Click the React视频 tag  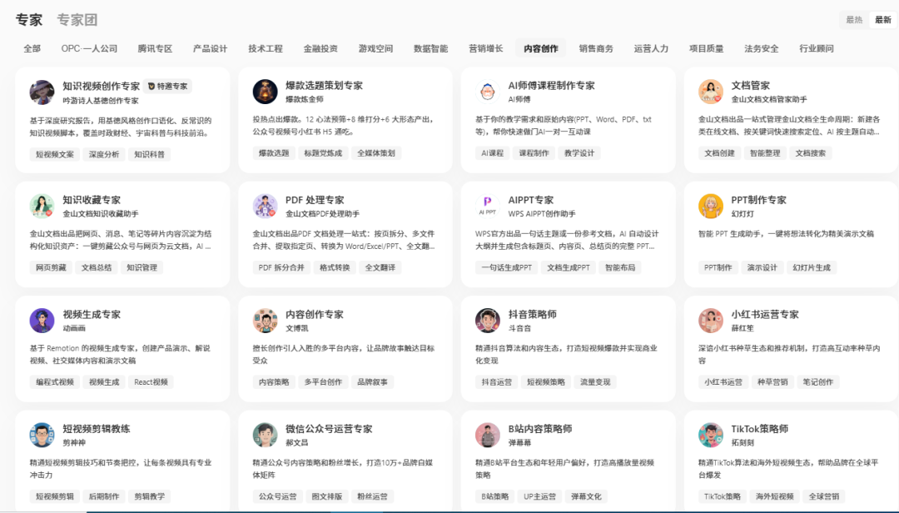(151, 381)
